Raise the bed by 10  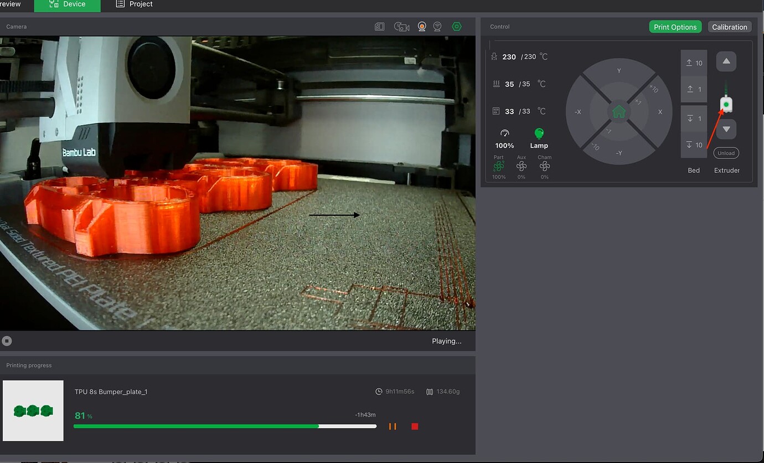tap(694, 63)
